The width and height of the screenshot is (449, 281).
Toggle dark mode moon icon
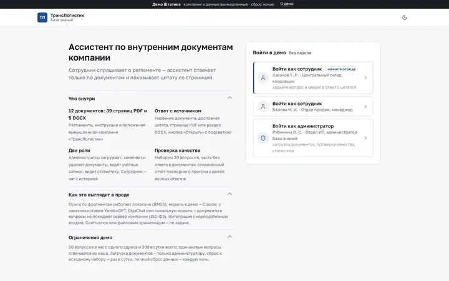(x=404, y=17)
